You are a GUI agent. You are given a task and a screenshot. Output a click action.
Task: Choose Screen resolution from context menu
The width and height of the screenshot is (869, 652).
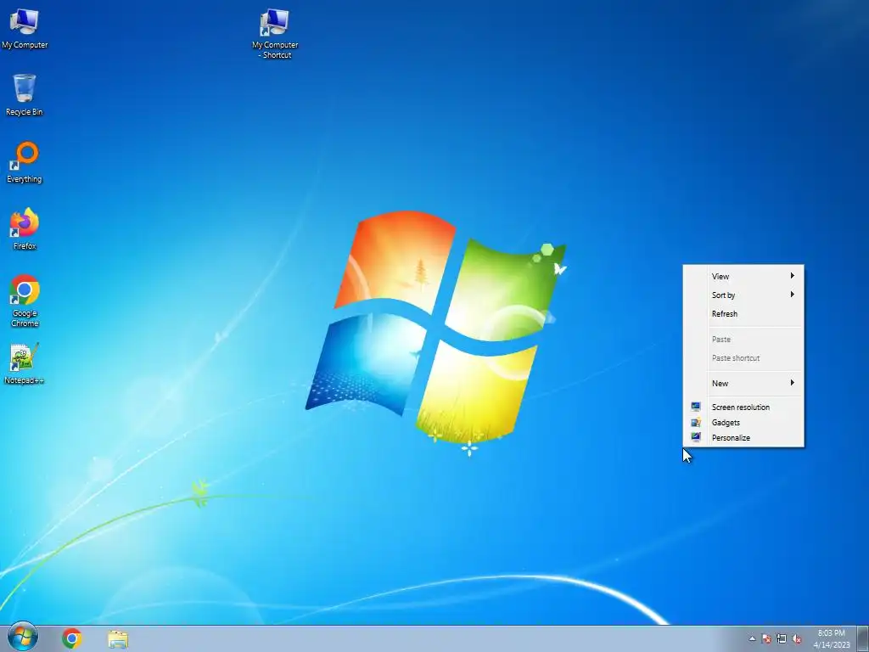tap(743, 407)
